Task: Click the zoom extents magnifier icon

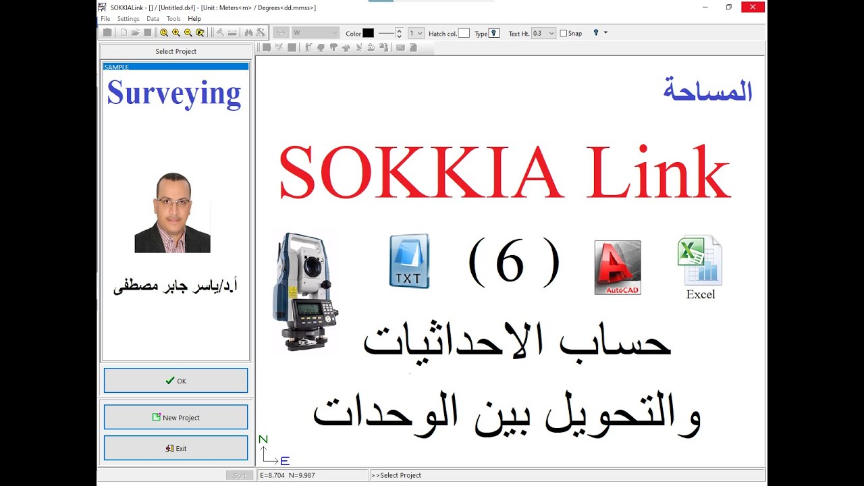Action: (x=200, y=32)
